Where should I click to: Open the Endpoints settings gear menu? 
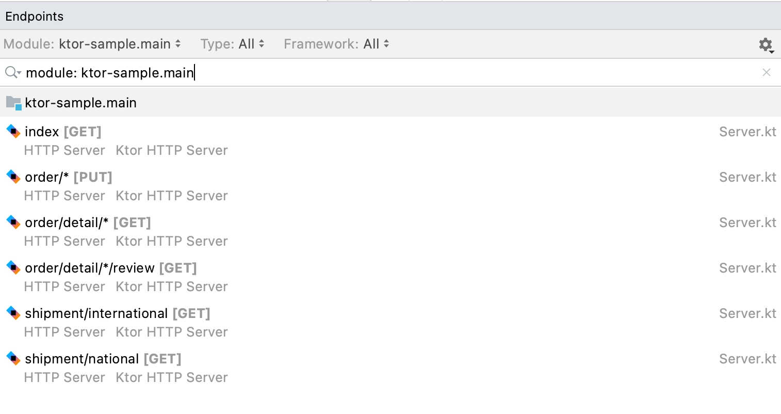(x=766, y=45)
